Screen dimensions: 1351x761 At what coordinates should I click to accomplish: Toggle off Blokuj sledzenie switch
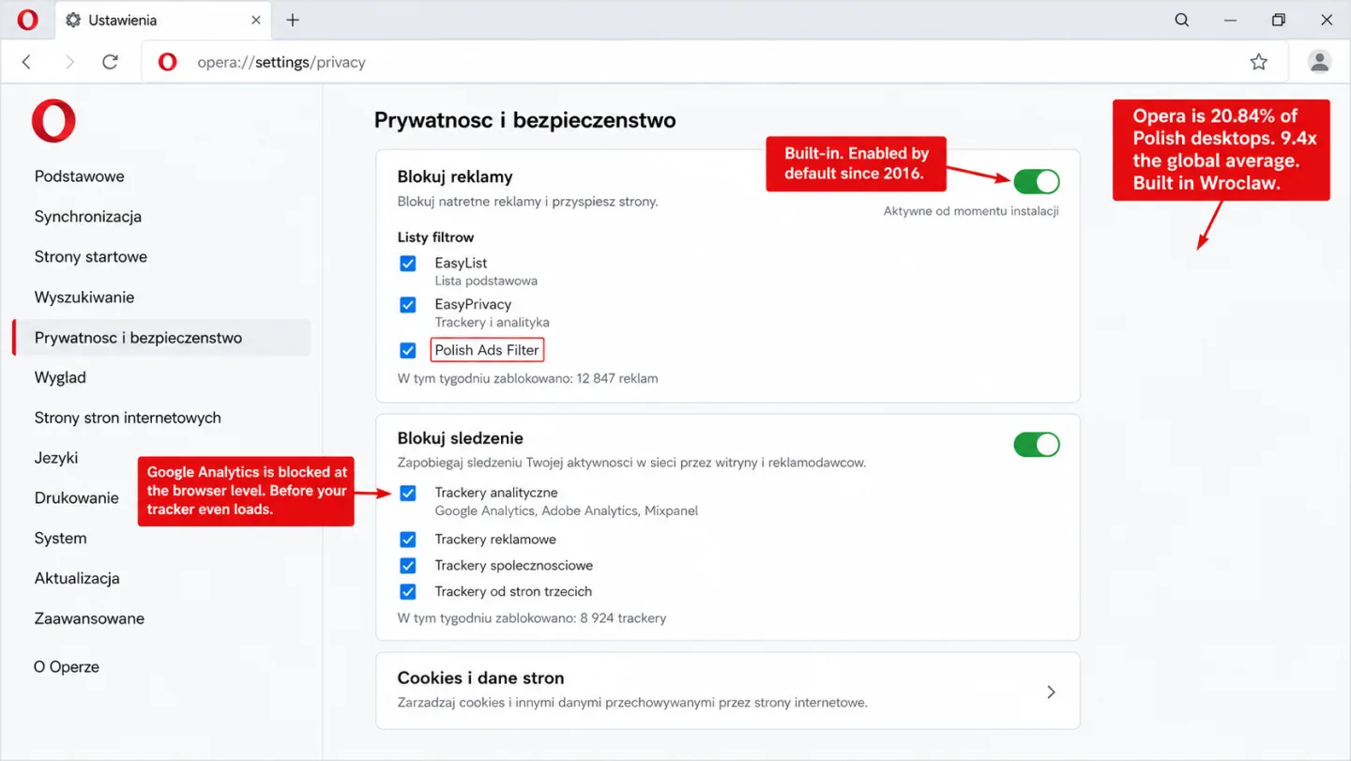(1037, 445)
